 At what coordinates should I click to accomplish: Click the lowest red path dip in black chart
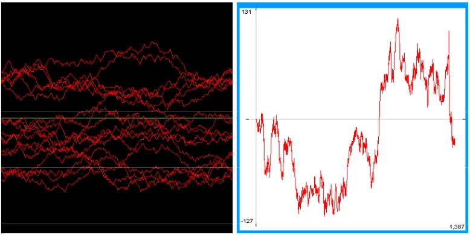[x=65, y=191]
